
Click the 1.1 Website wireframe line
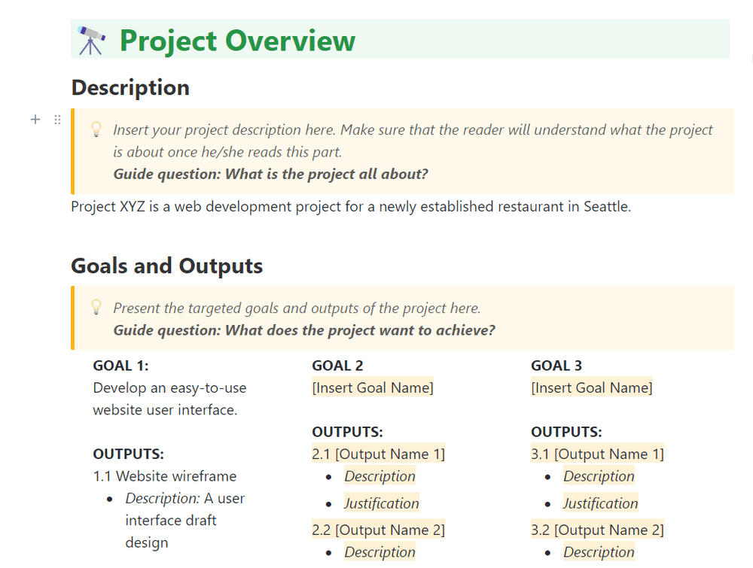coord(165,476)
